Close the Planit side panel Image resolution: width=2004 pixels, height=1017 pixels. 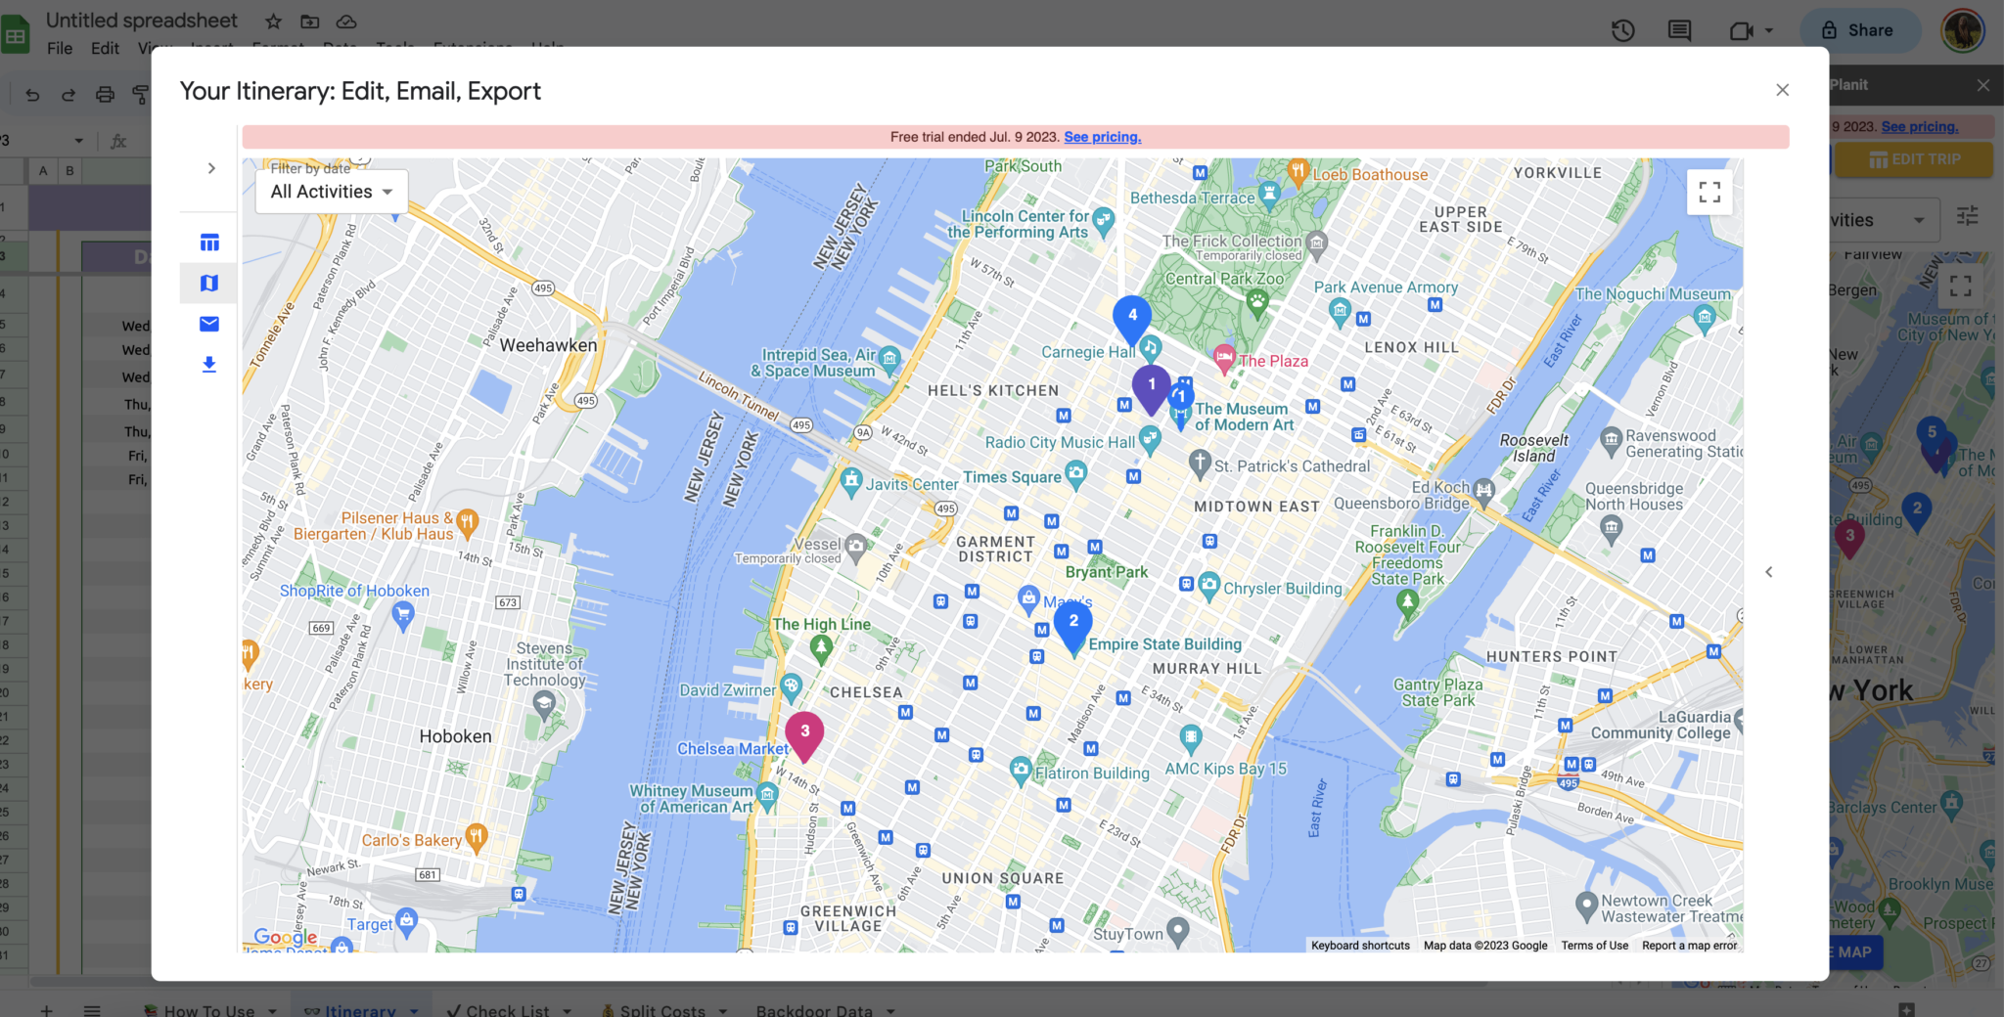(x=1983, y=85)
